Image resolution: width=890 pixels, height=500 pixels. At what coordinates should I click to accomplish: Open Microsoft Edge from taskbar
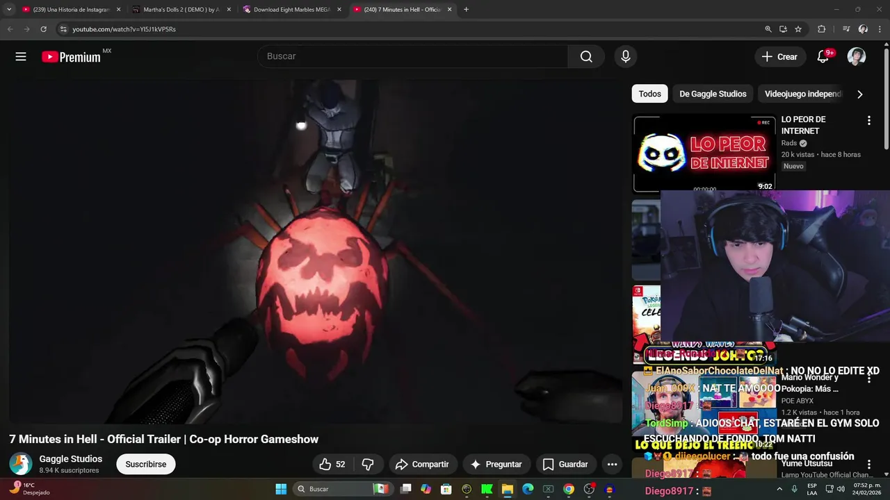point(528,489)
